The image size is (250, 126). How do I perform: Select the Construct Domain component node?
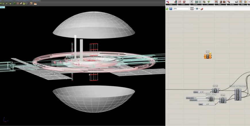(211, 99)
